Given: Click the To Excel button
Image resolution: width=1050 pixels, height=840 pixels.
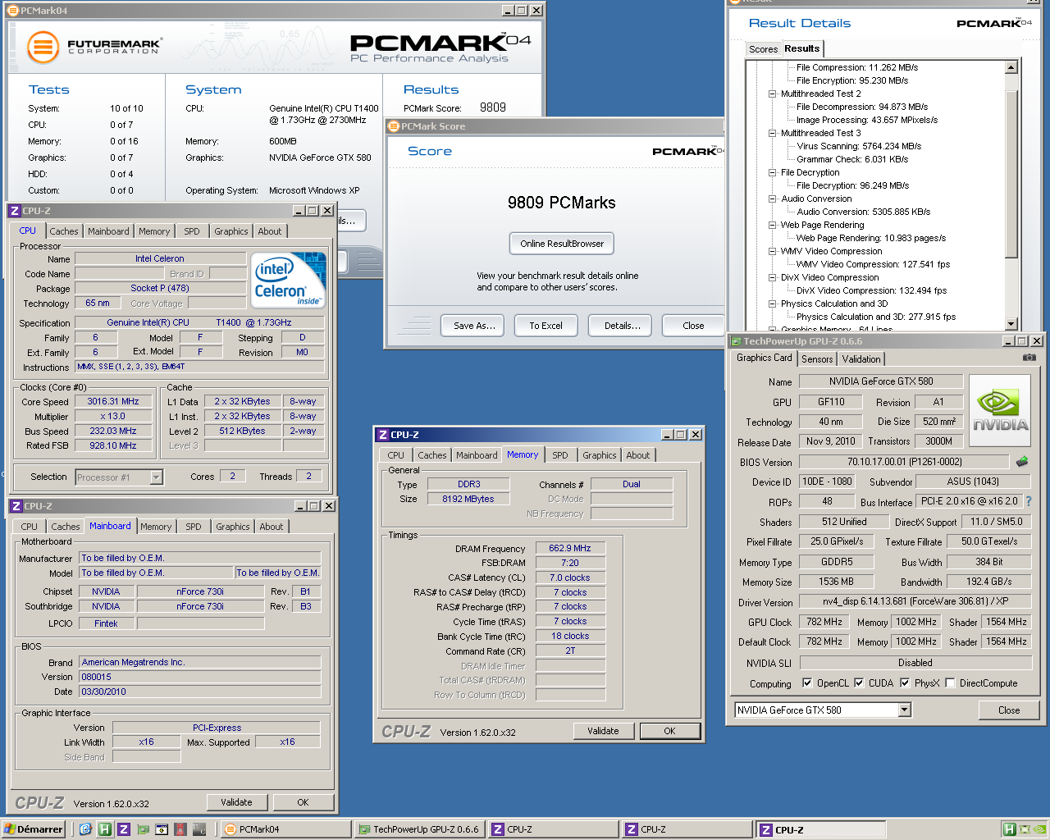Looking at the screenshot, I should (546, 326).
